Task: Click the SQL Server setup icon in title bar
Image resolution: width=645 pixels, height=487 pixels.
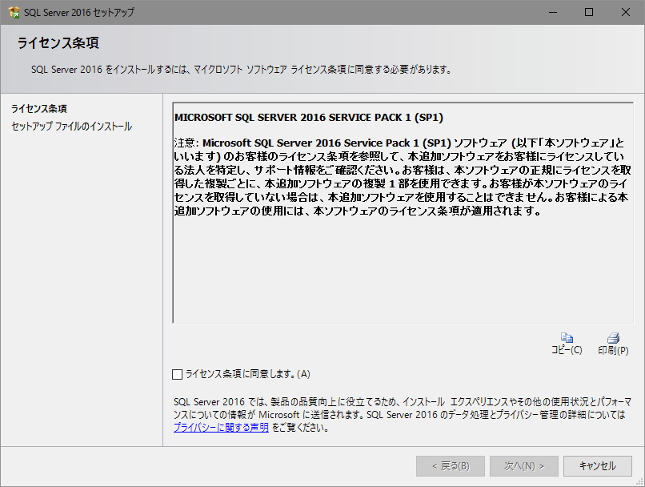Action: [14, 12]
